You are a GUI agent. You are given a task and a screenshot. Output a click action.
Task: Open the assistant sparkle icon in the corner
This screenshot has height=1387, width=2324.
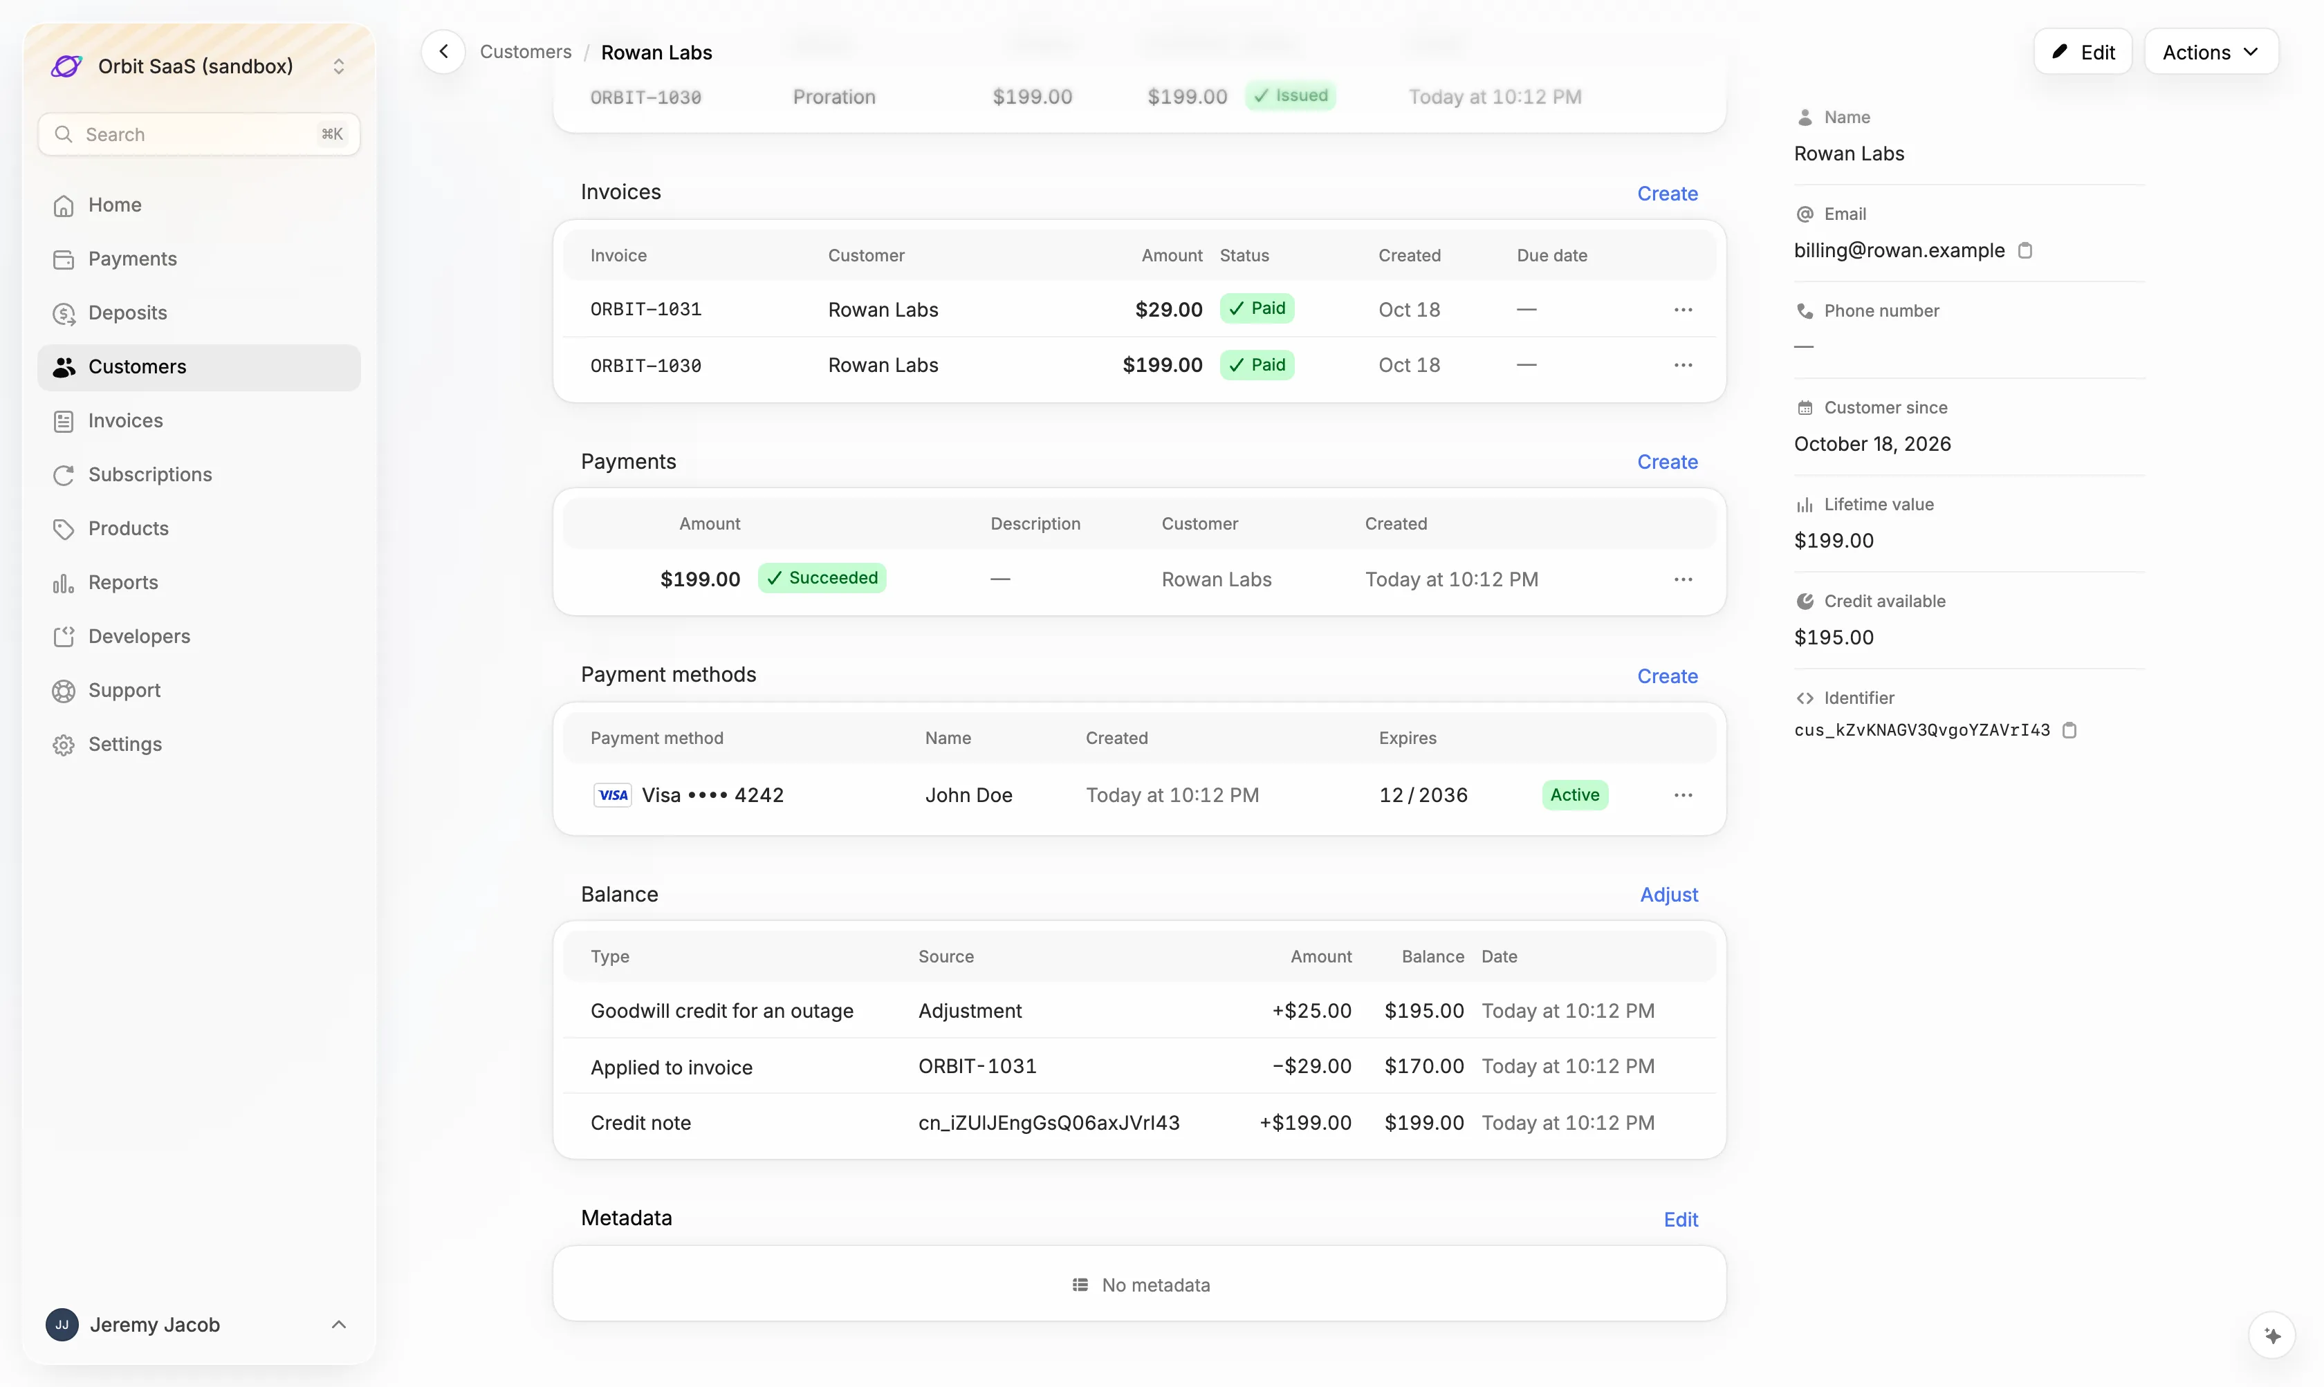click(2273, 1336)
